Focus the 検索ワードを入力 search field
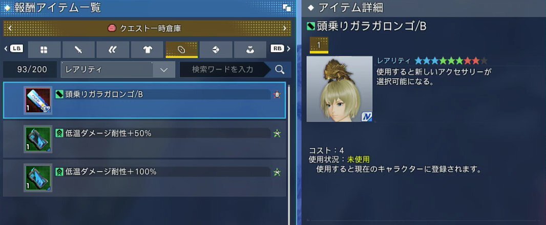Viewport: 546px width, 225px height. click(223, 70)
